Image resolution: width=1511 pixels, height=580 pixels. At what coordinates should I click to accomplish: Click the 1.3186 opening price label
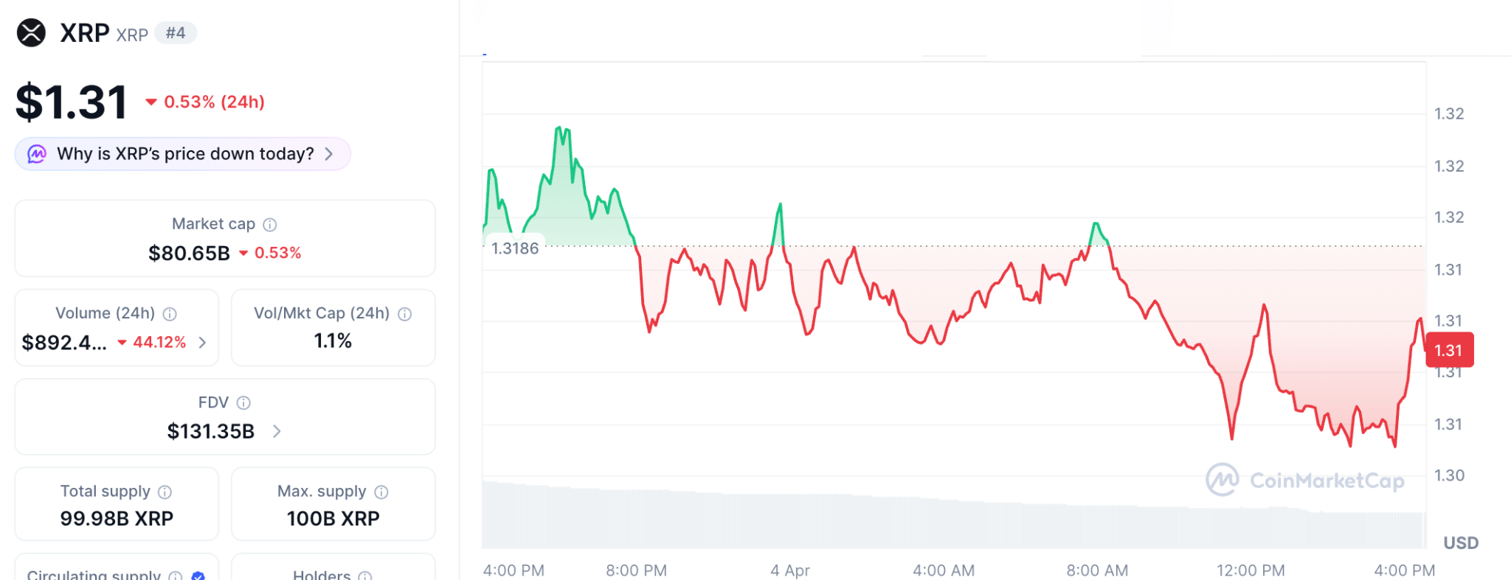(x=515, y=248)
